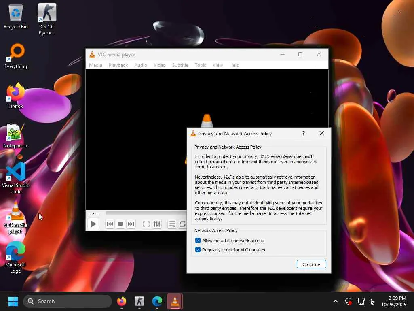
Task: Toggle the VLC playlist icon
Action: (x=172, y=224)
